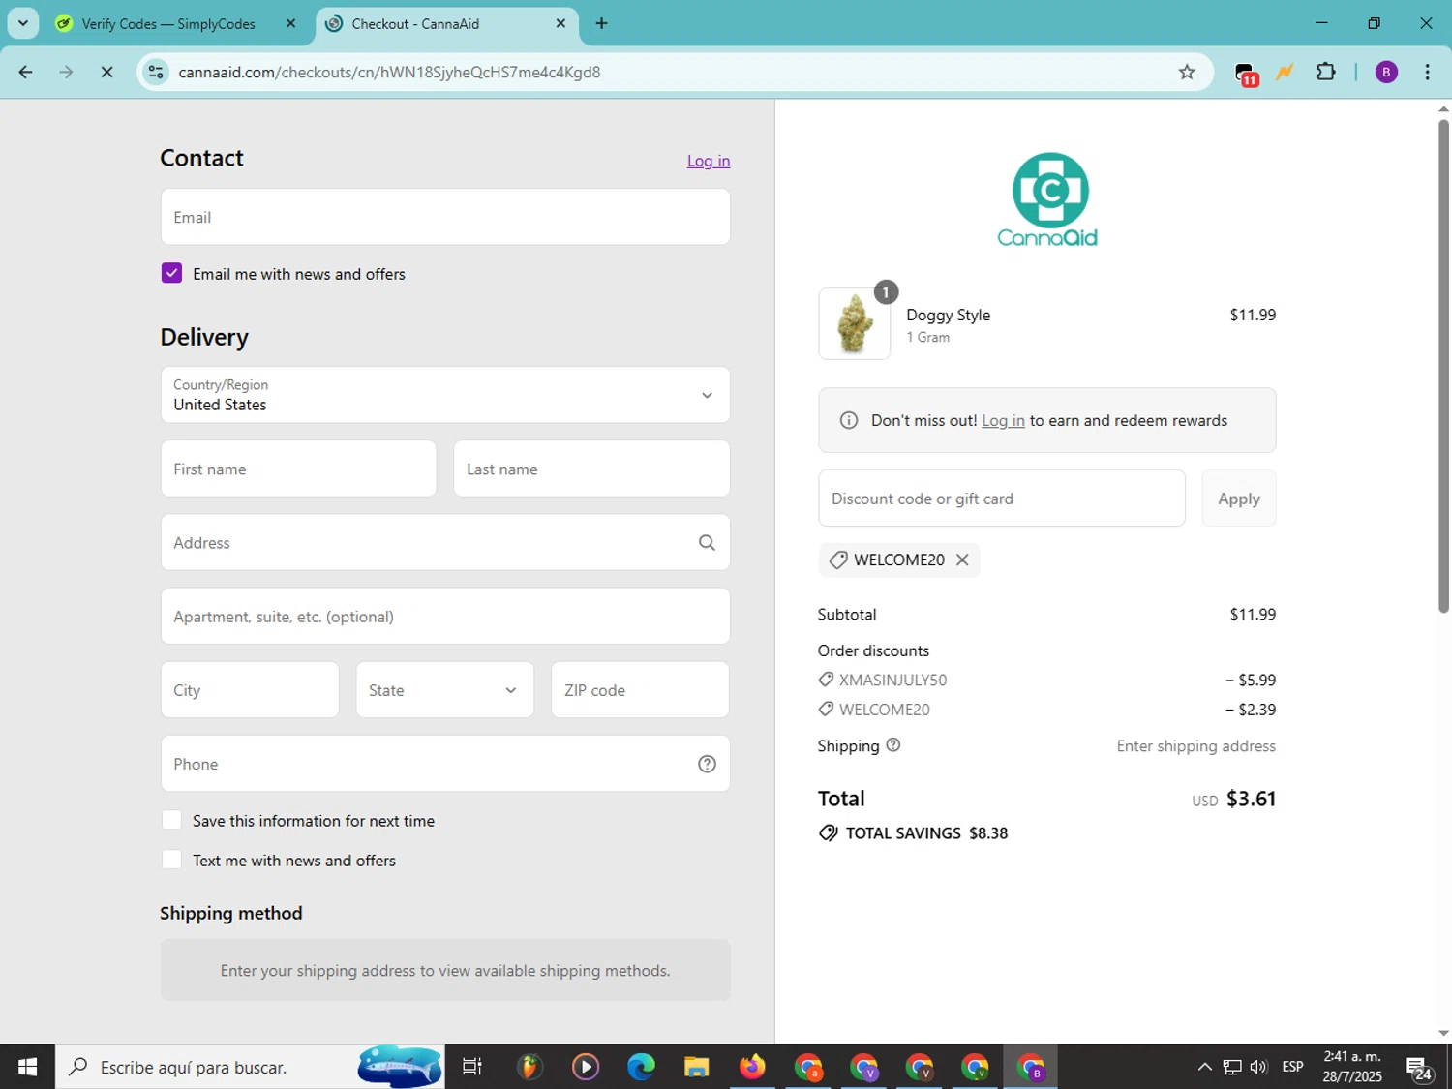Click the back navigation arrow

[x=26, y=72]
